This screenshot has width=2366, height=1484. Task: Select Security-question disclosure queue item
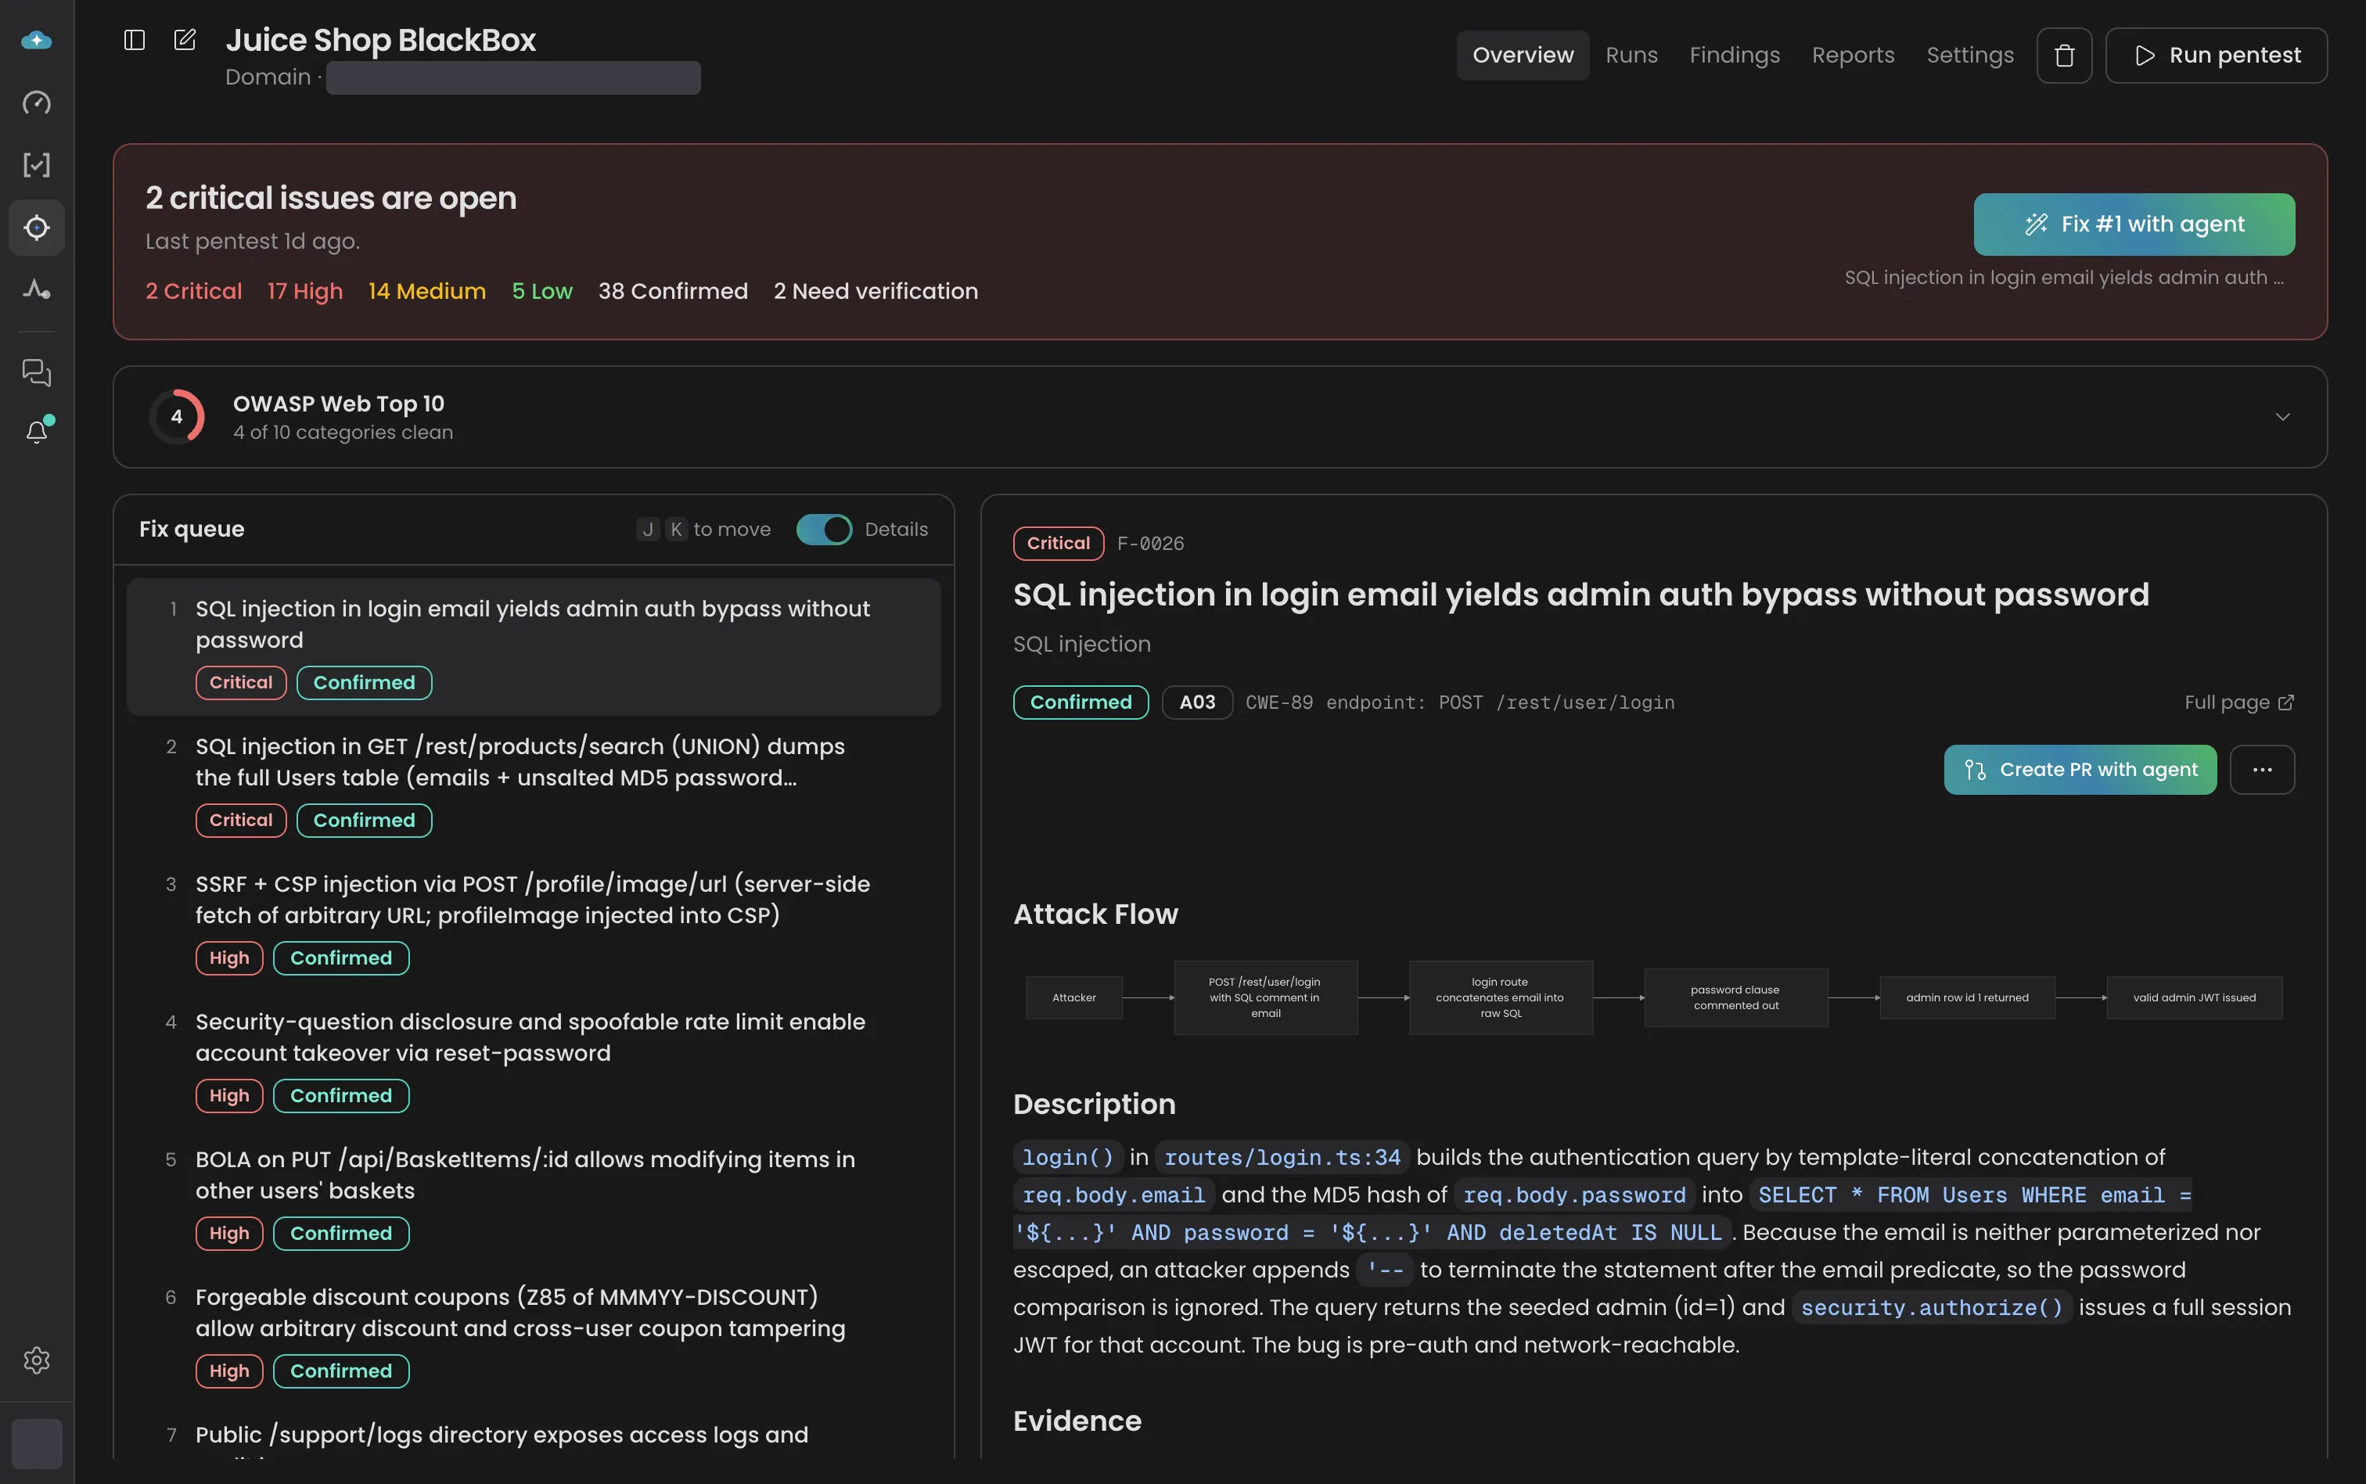click(533, 1059)
